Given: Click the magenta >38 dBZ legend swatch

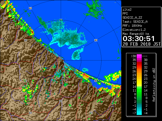Looking at the screenshot, I should pos(139,56).
